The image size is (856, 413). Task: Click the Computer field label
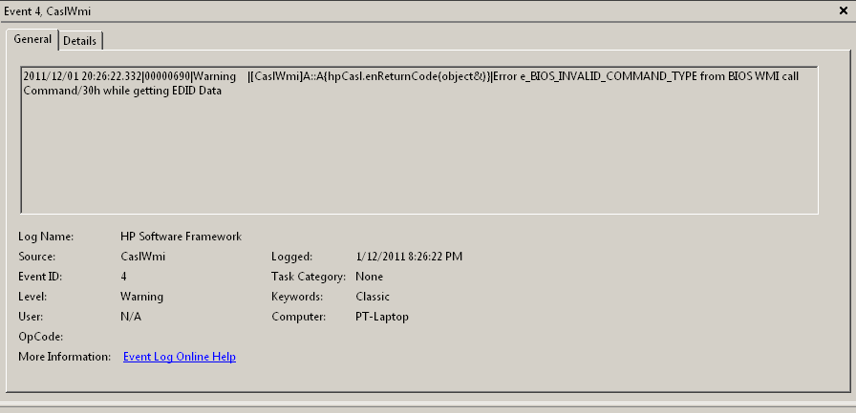(298, 317)
